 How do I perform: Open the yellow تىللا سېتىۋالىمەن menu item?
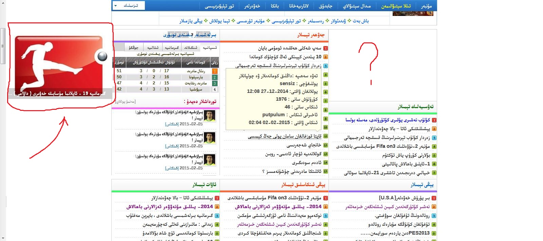tap(396, 6)
